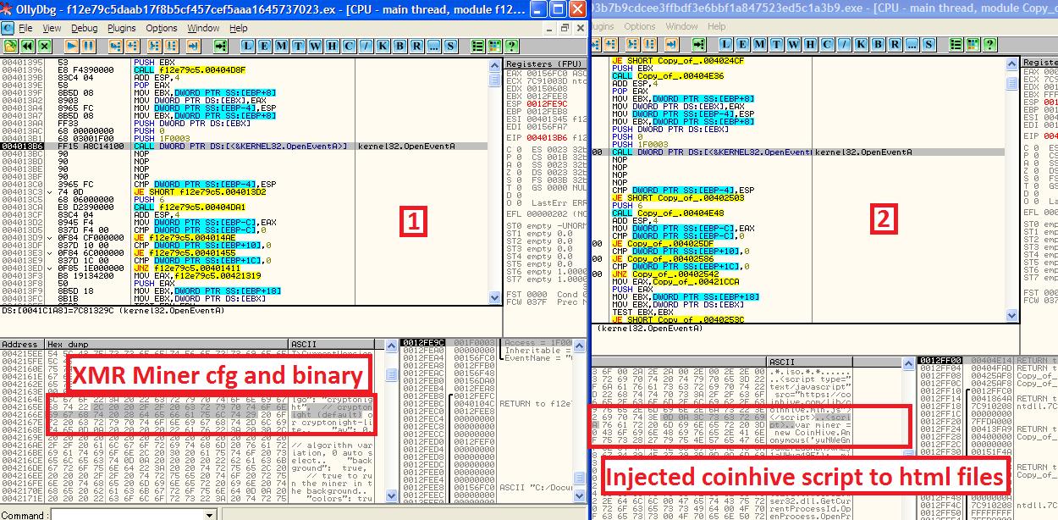Image resolution: width=1058 pixels, height=520 pixels.
Task: Click the ESP 0012FE9C register value
Action: tap(548, 103)
